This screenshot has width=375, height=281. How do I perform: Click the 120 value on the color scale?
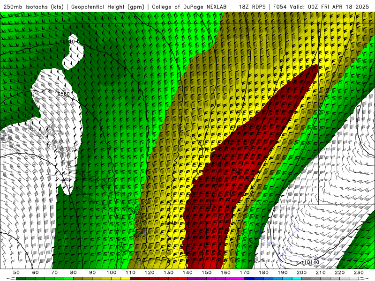tap(150, 273)
